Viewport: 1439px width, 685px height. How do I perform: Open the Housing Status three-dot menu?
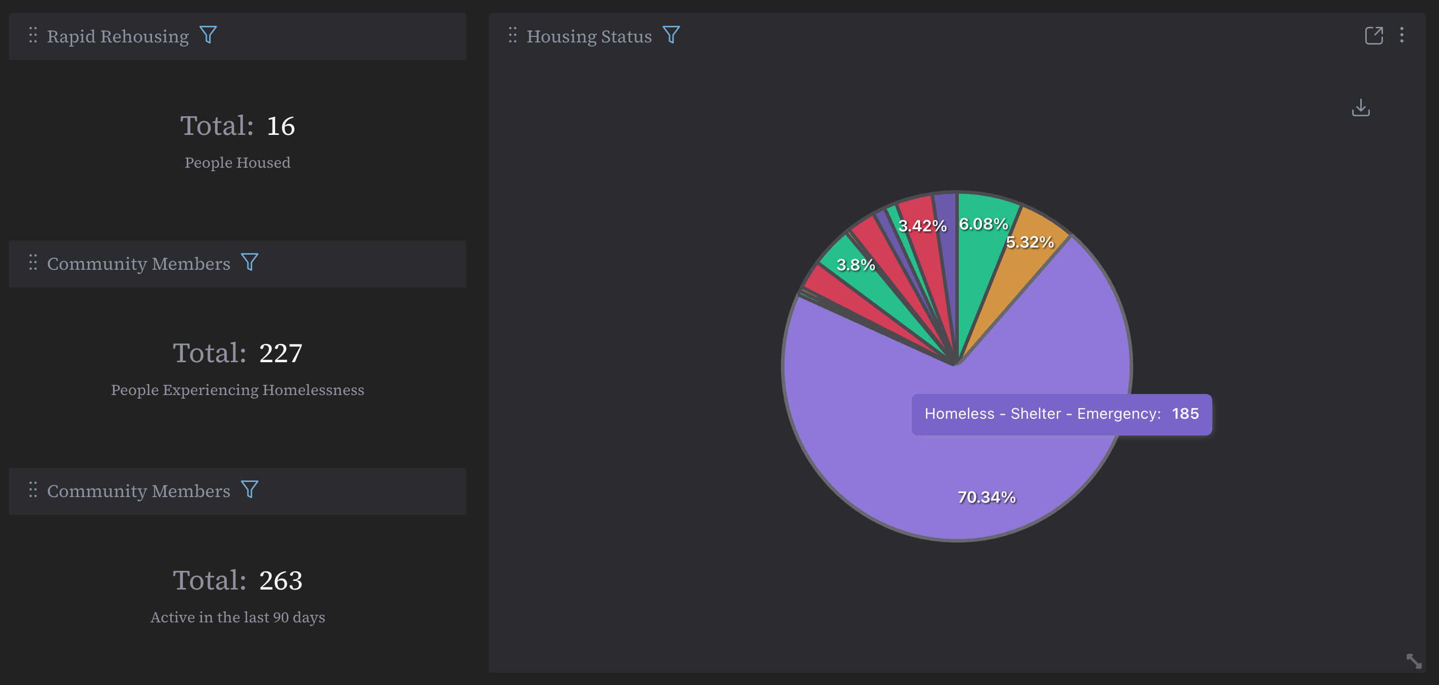(x=1402, y=35)
